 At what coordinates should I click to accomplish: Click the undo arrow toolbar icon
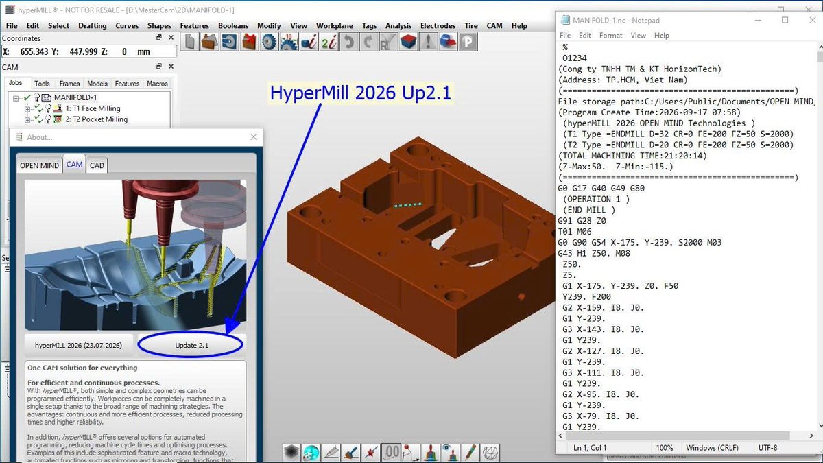(349, 43)
